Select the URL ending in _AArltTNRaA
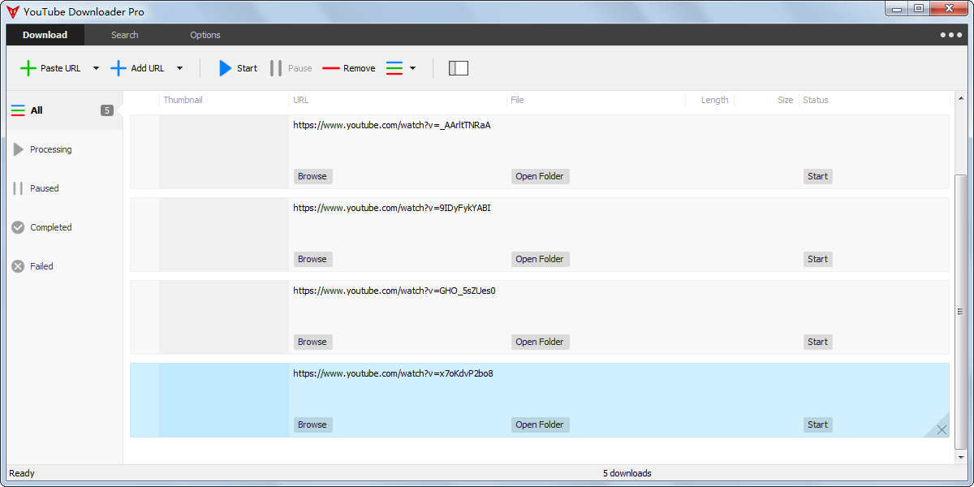Viewport: 974px width, 487px height. pyautogui.click(x=392, y=125)
